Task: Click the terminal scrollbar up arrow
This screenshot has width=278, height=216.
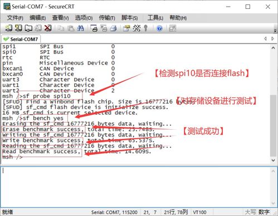Action: click(273, 48)
